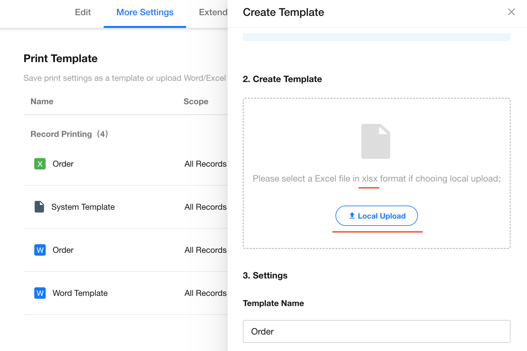Viewport: 527px width, 351px height.
Task: Close the Create Template panel
Action: tap(511, 12)
